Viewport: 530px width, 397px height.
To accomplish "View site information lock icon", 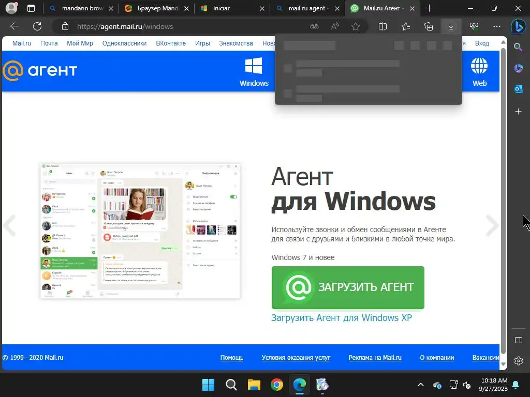I will (65, 26).
